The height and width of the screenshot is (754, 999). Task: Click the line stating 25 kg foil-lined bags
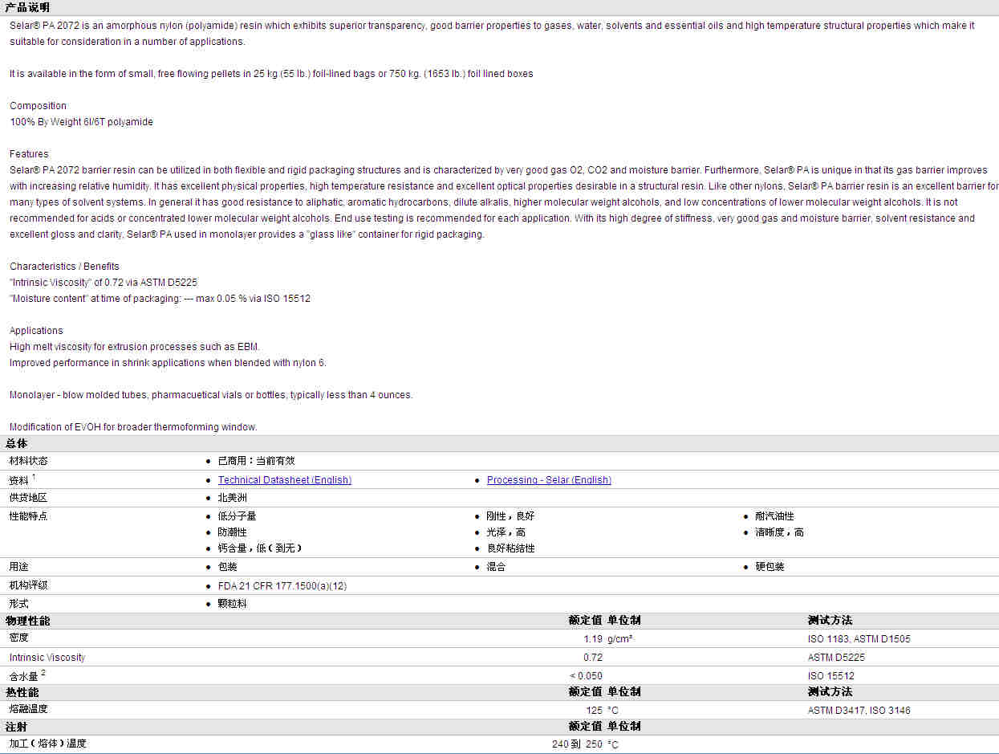[271, 74]
